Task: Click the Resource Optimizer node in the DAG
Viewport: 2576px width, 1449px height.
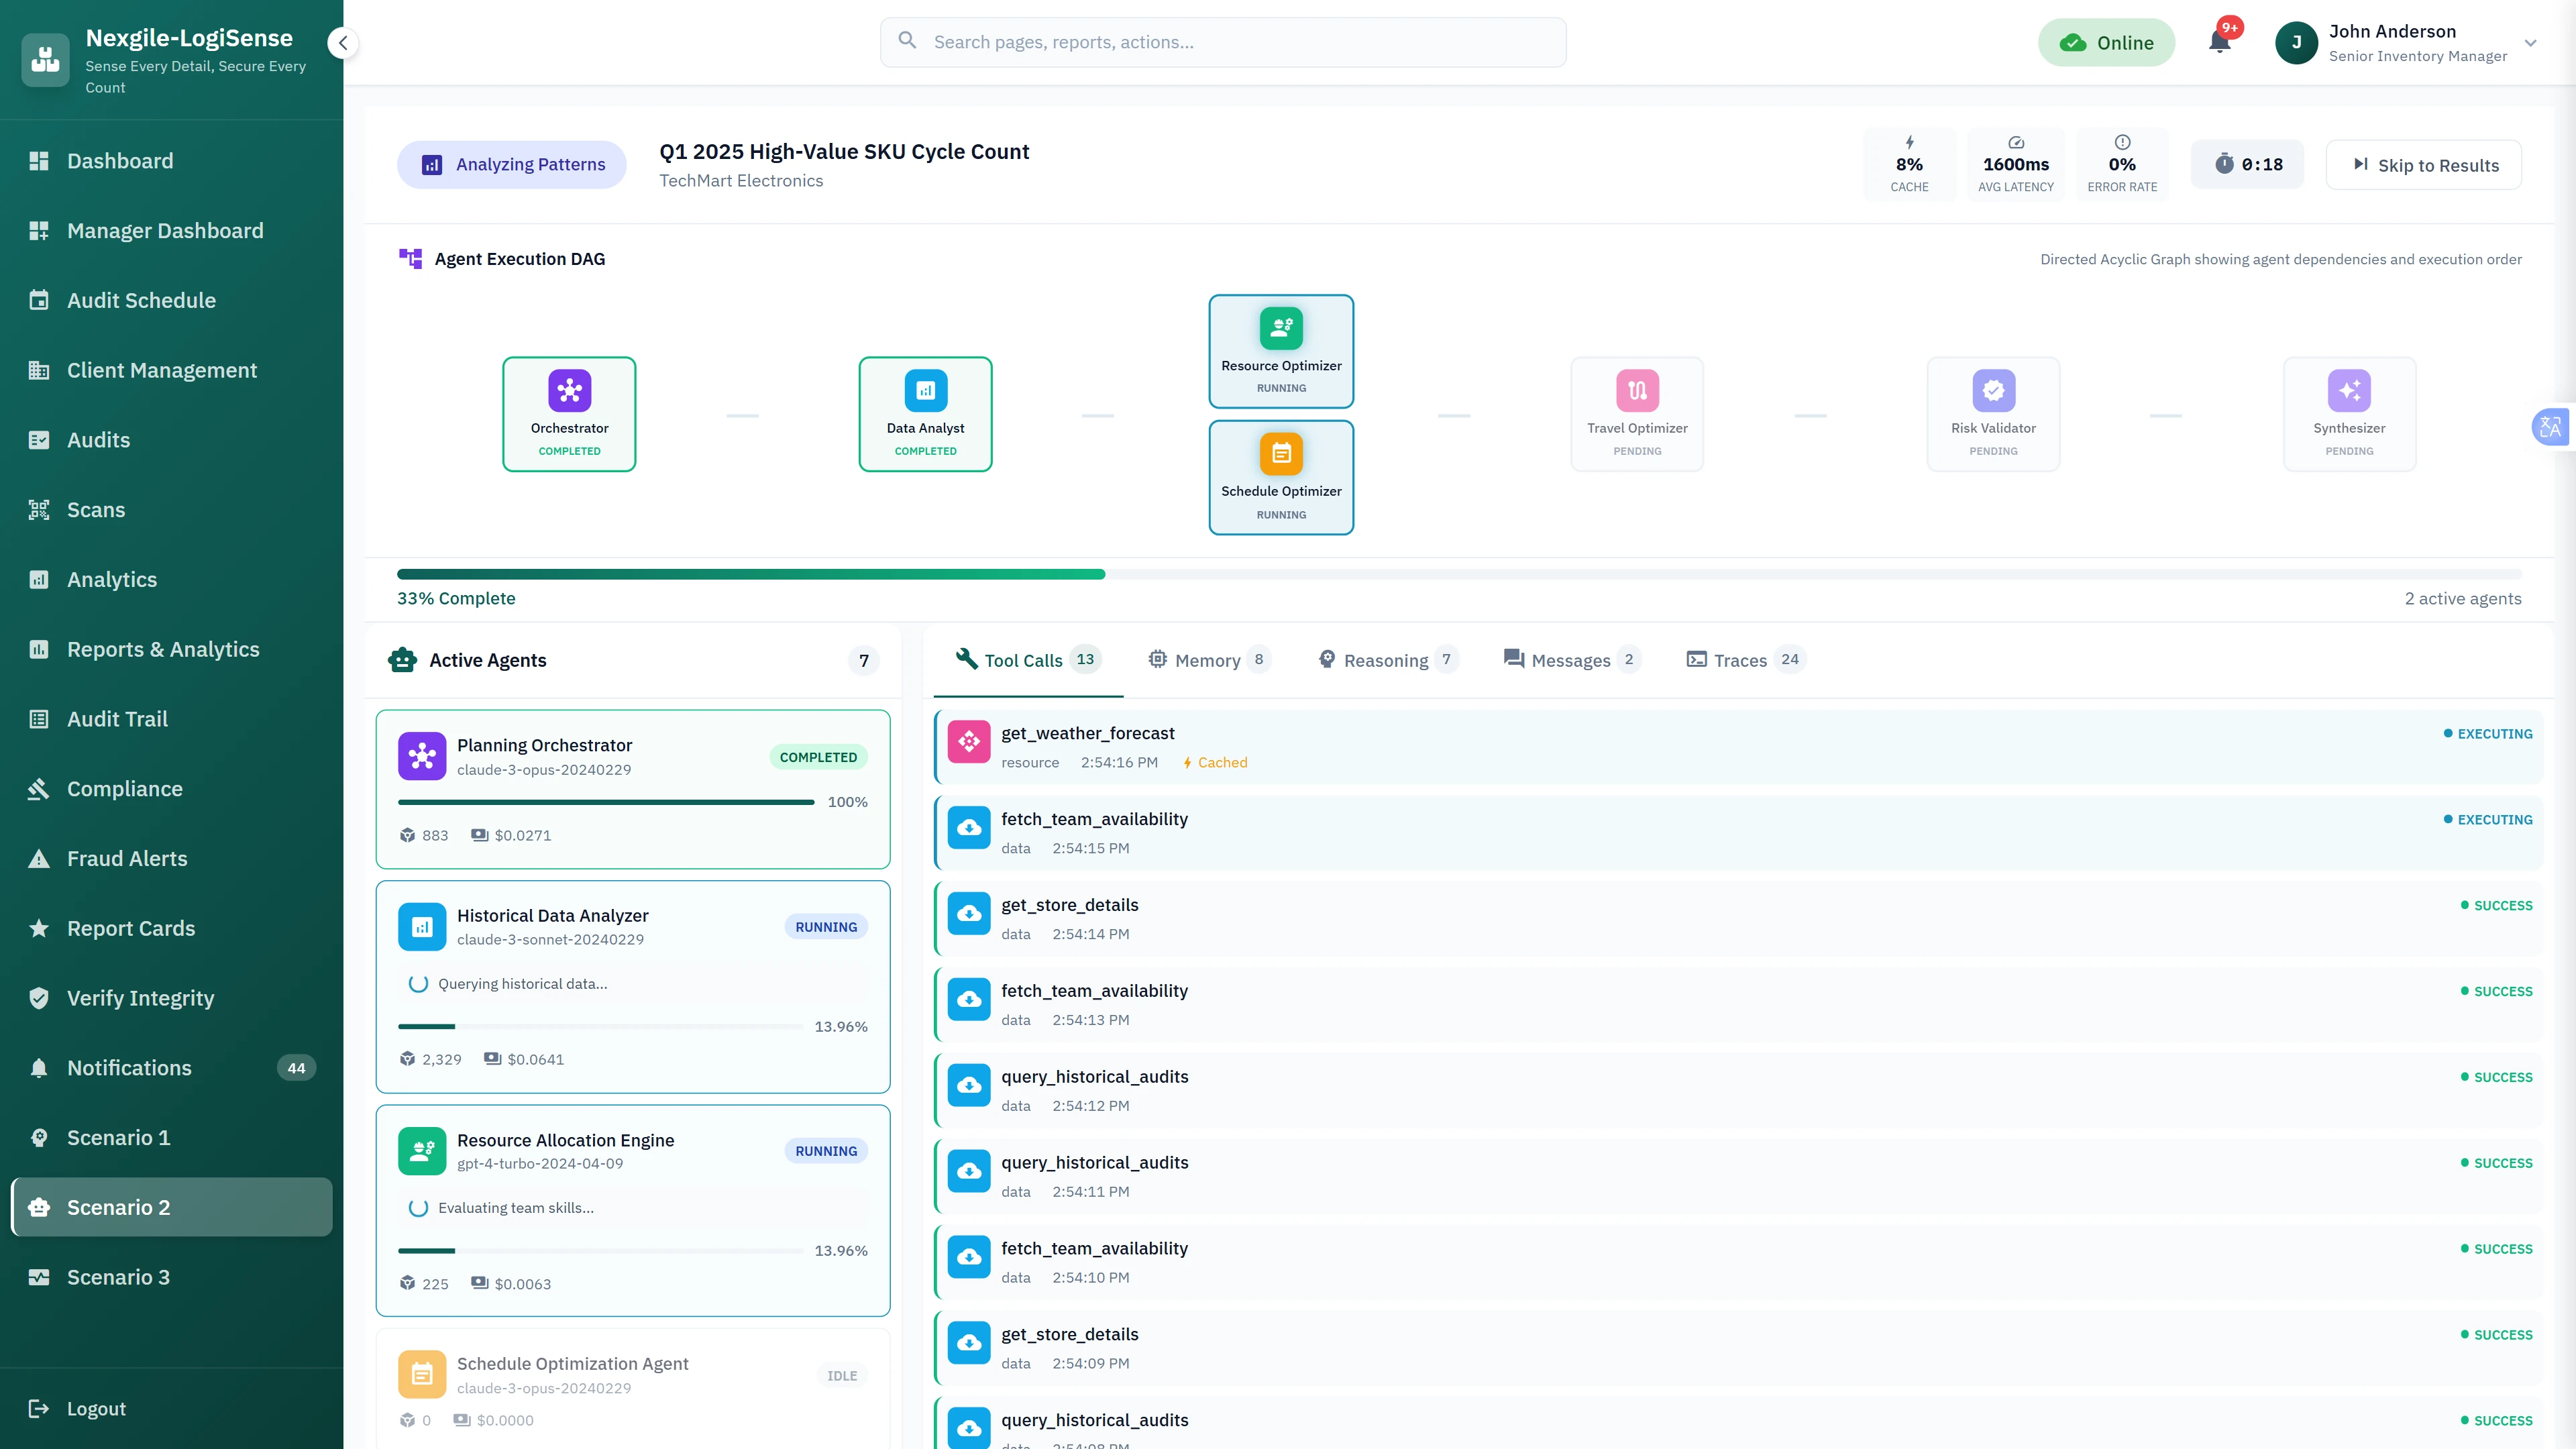Action: [1281, 351]
